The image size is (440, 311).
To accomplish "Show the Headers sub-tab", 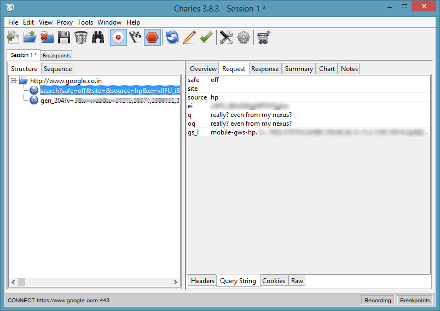I will pyautogui.click(x=202, y=281).
